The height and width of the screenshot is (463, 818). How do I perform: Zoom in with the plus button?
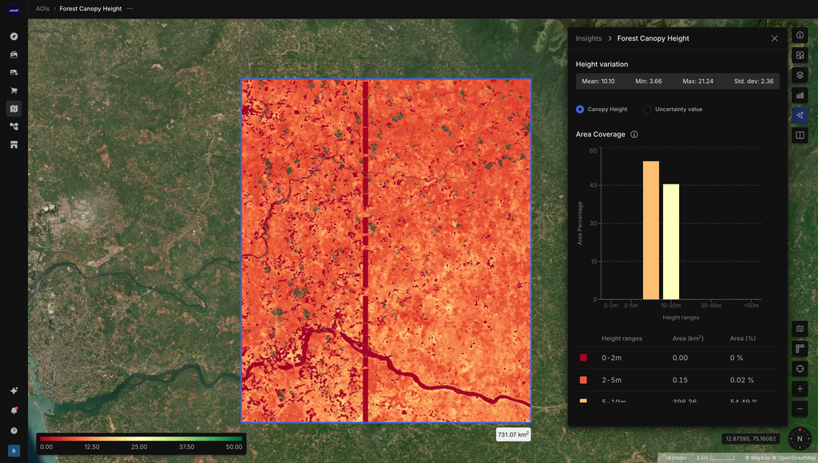coord(800,389)
